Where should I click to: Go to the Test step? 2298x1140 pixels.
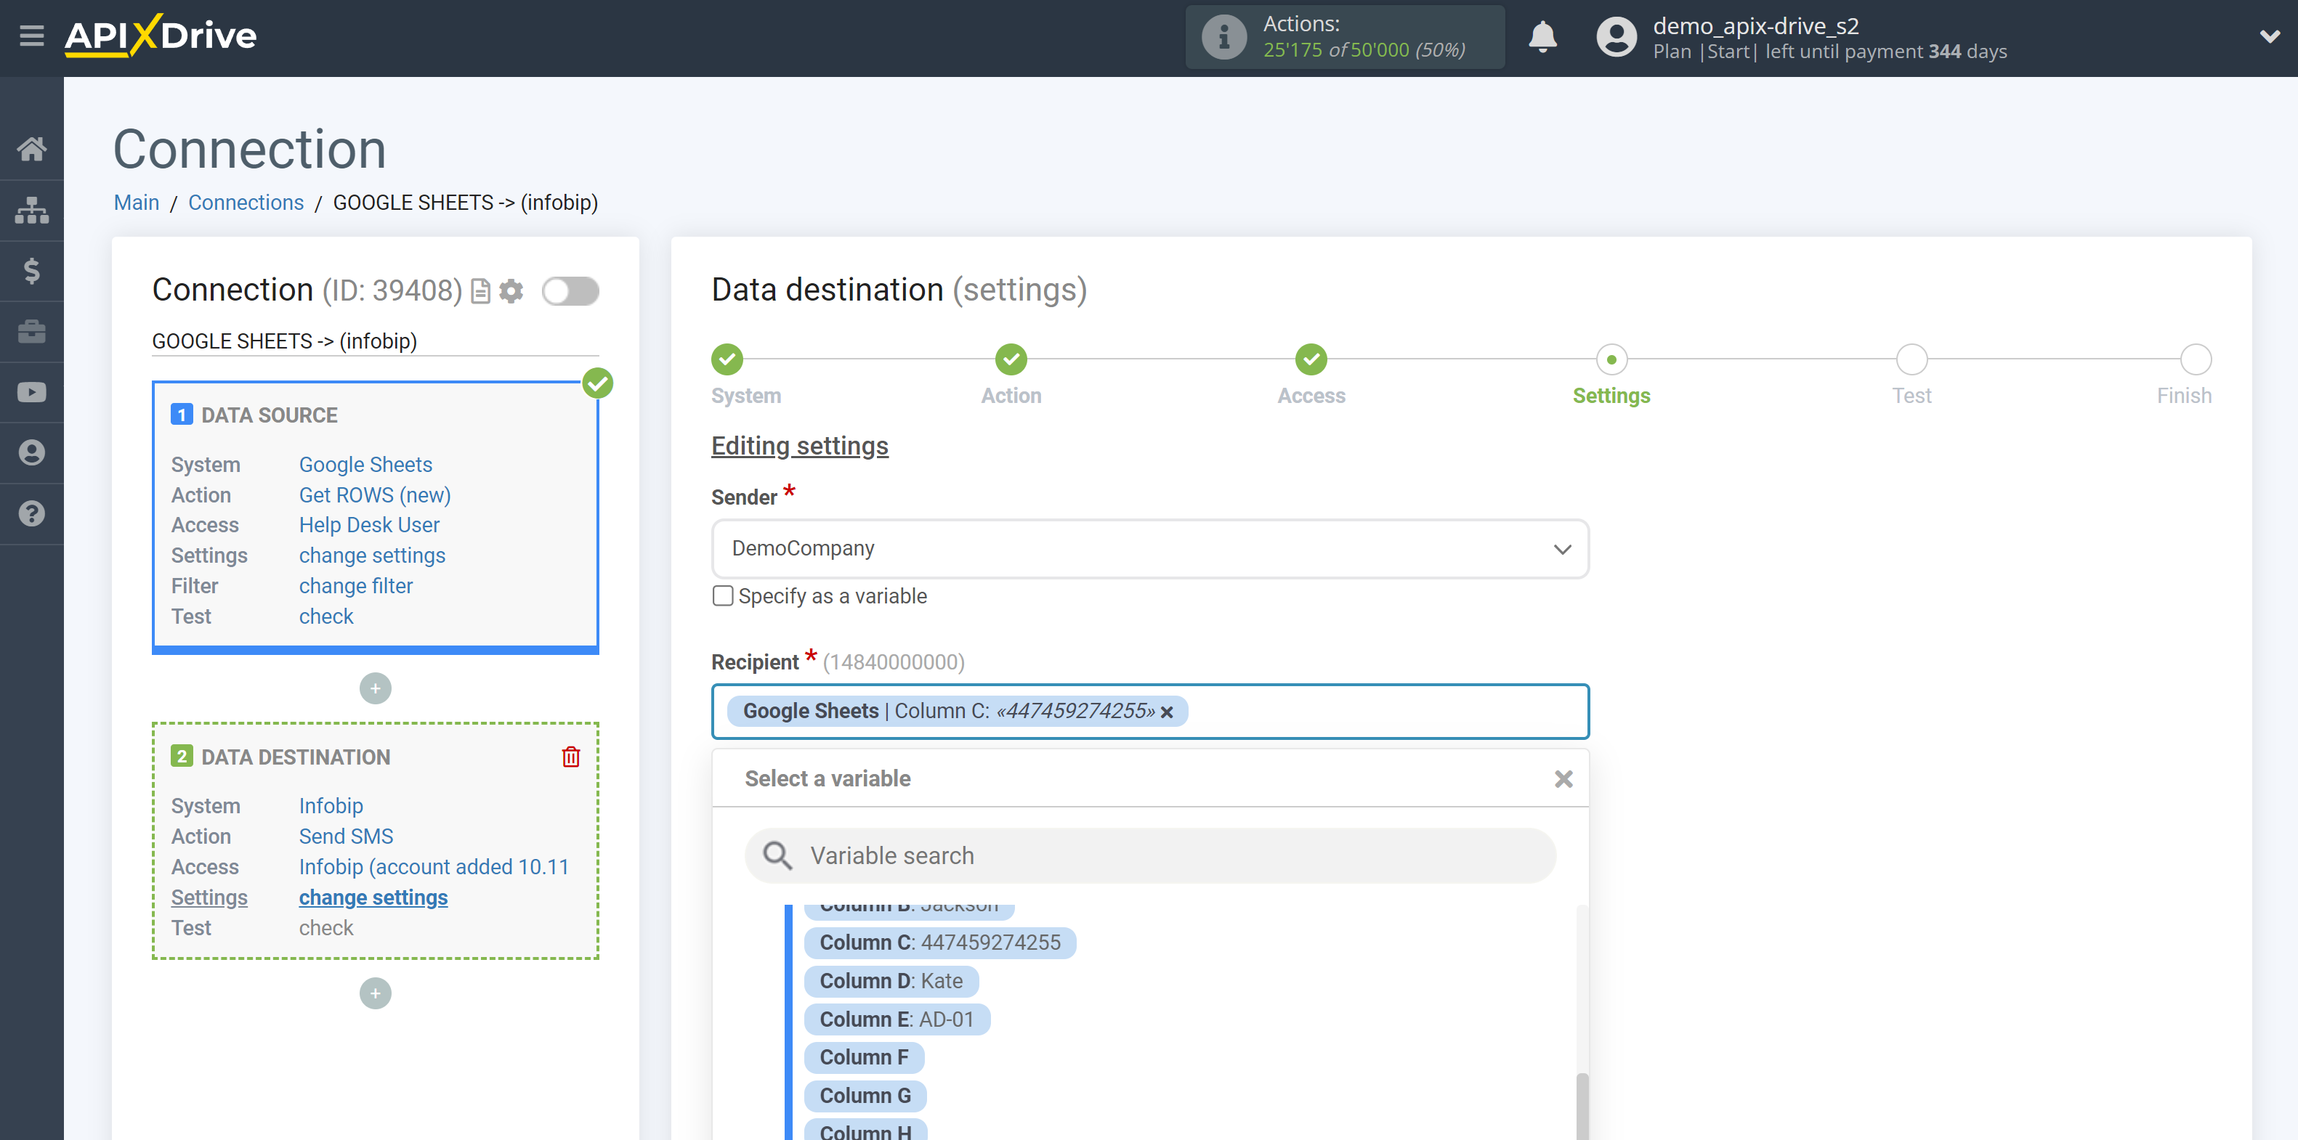(1911, 359)
